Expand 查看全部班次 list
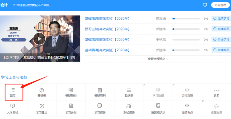Viewport: 231px width, 119px height. point(158,59)
